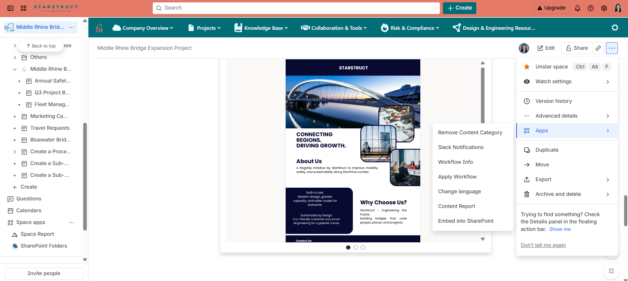
Task: Open settings gear in top bar
Action: tap(604, 8)
